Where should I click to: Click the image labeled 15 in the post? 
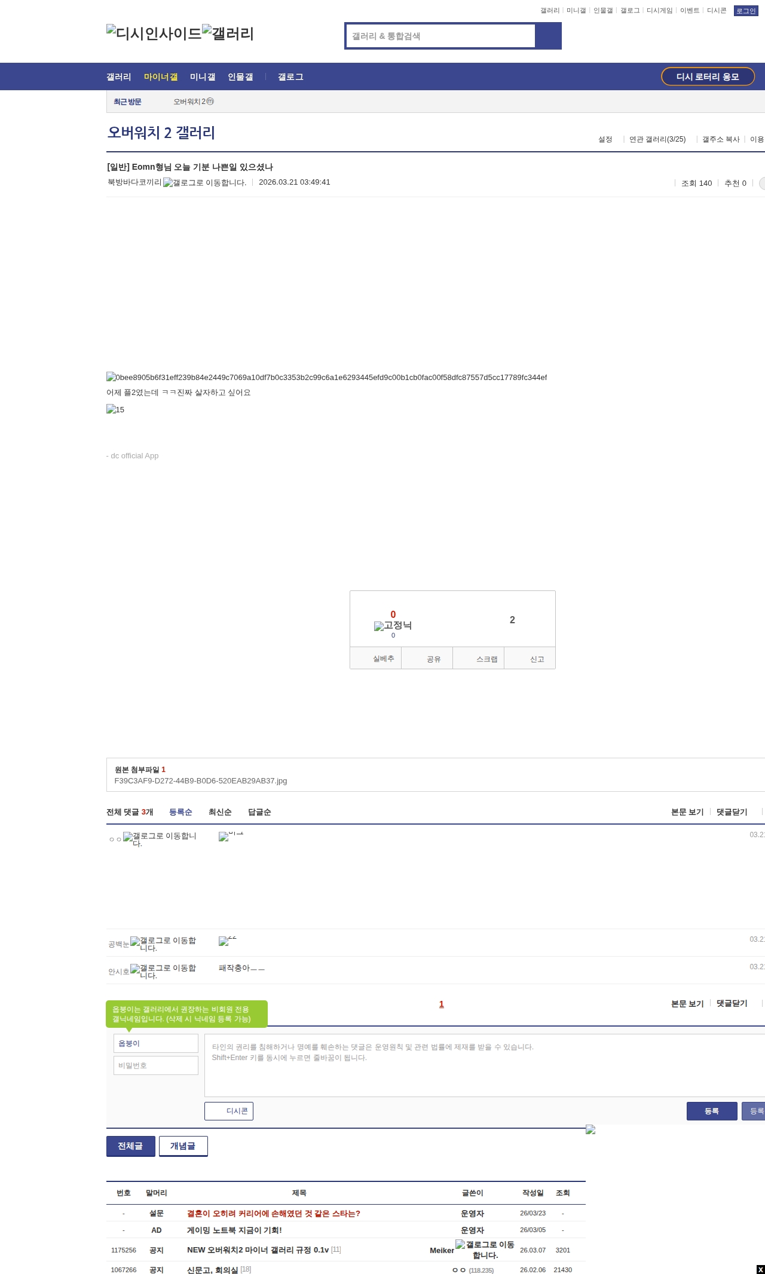(x=115, y=409)
